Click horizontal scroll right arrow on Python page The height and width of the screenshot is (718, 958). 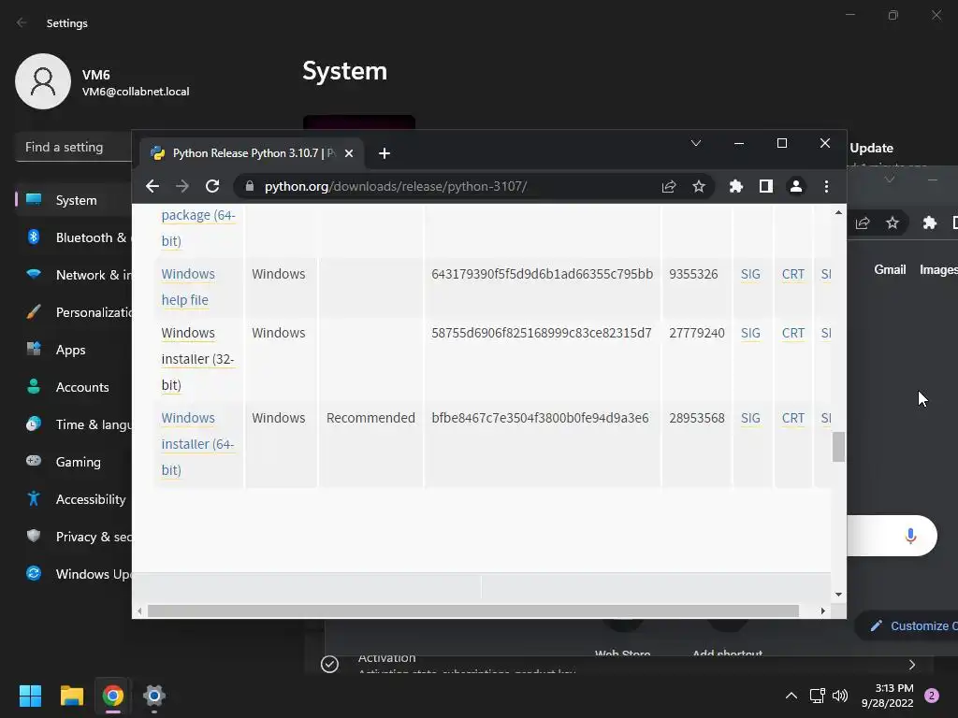tap(823, 610)
